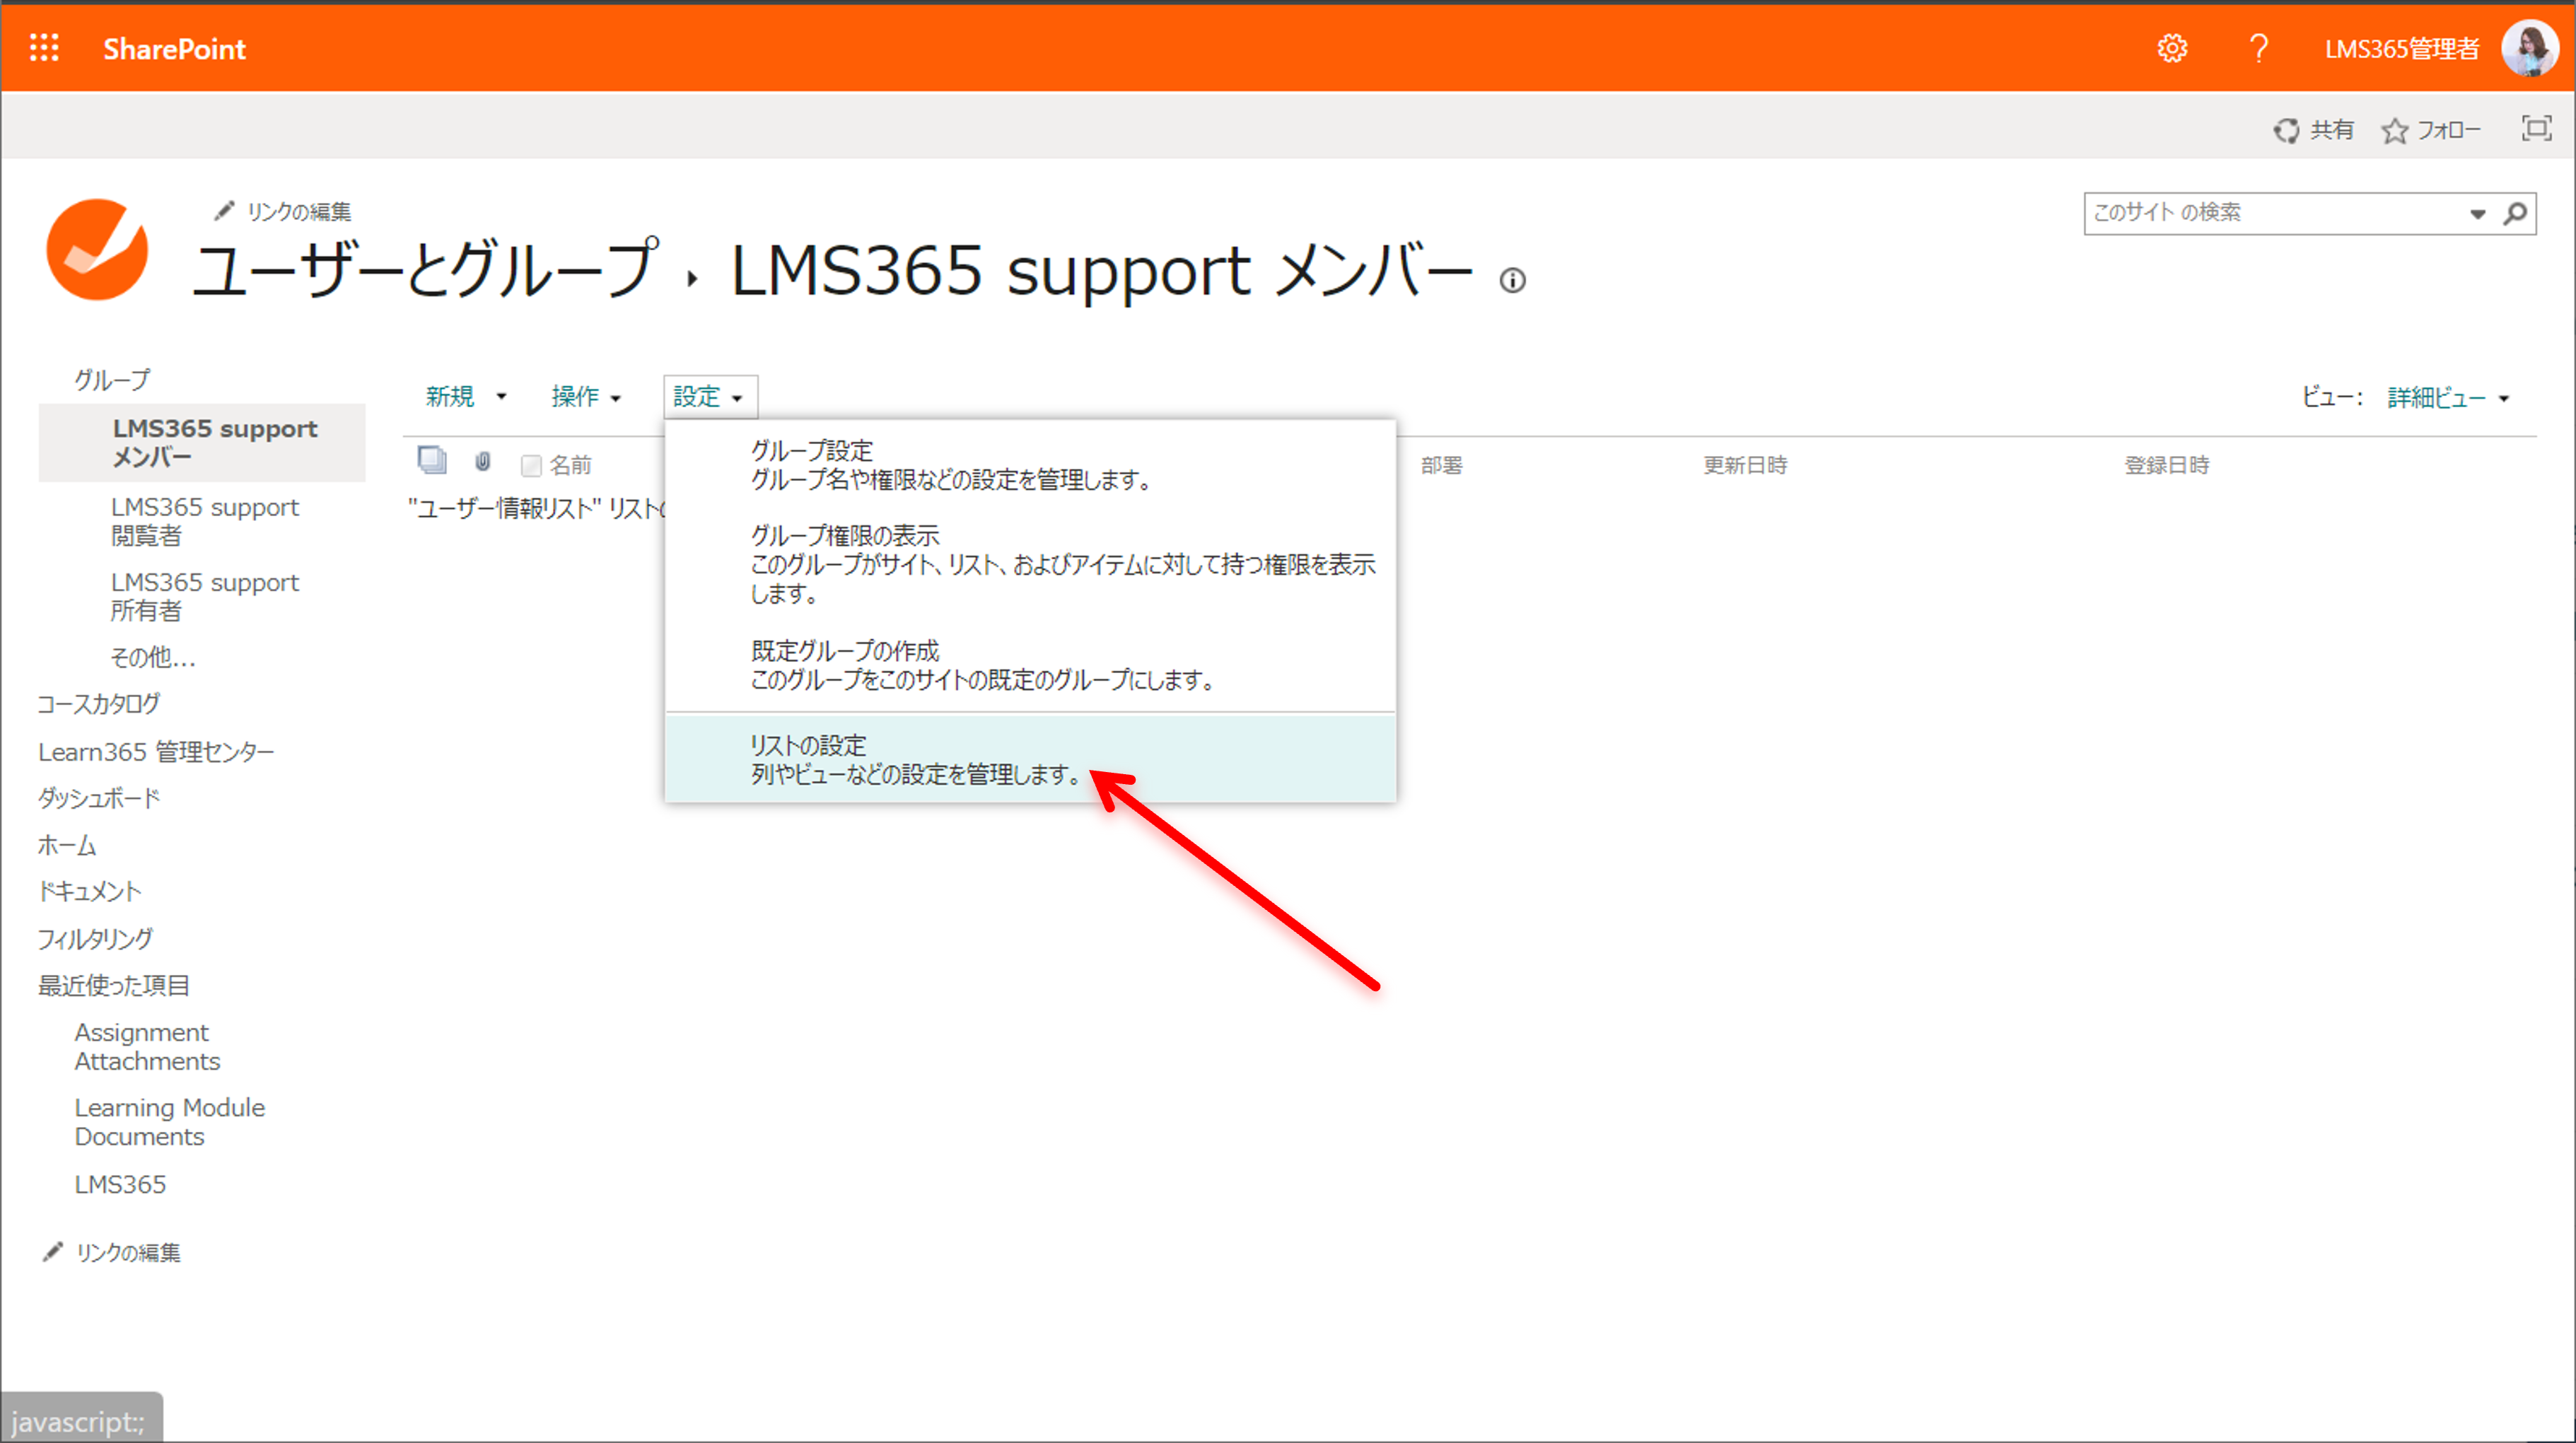Open the settings gear in the header
The height and width of the screenshot is (1443, 2576).
click(2171, 48)
